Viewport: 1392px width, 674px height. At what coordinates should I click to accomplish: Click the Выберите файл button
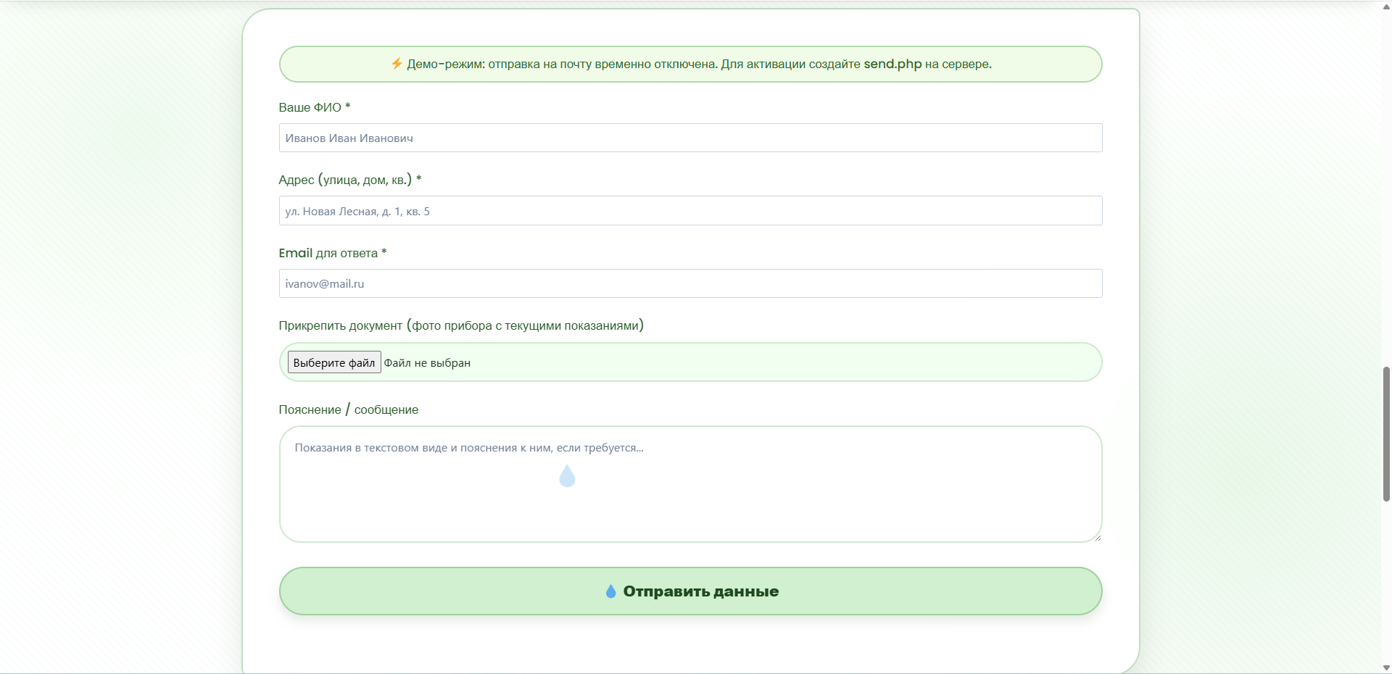[x=334, y=362]
